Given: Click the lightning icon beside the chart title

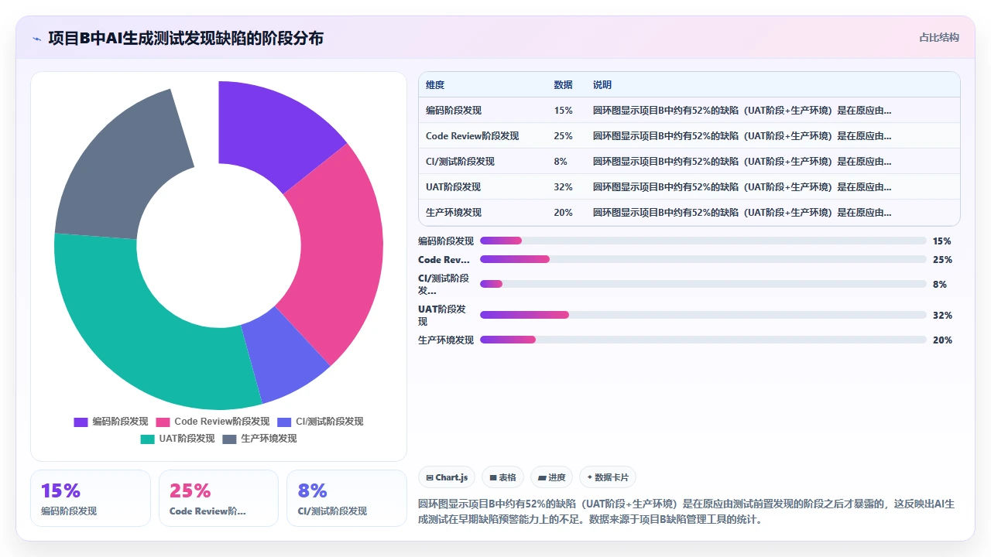Looking at the screenshot, I should click(x=37, y=38).
